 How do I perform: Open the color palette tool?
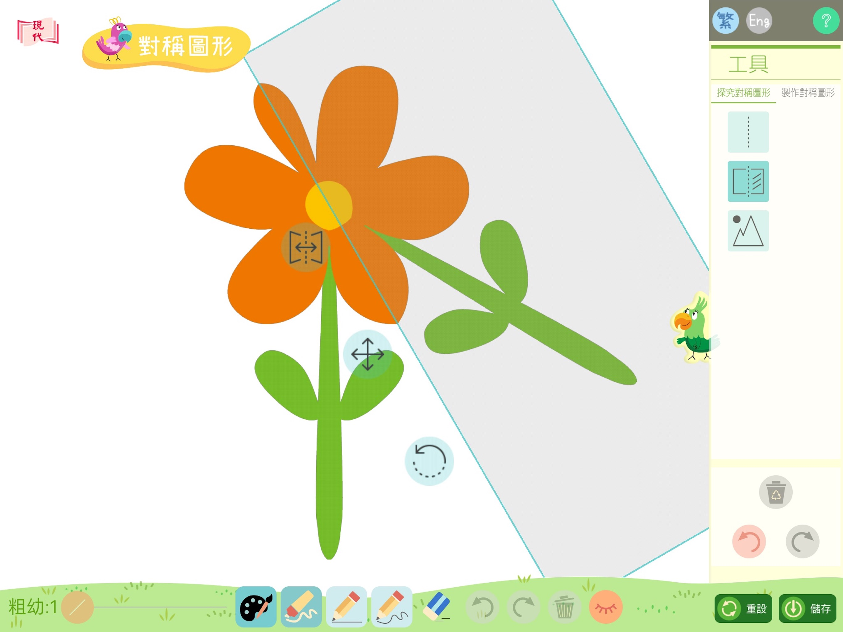(x=256, y=607)
